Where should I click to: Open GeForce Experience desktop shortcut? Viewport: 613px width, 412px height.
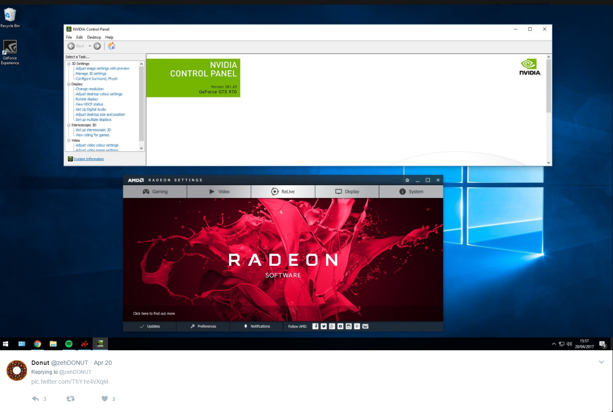coord(10,52)
